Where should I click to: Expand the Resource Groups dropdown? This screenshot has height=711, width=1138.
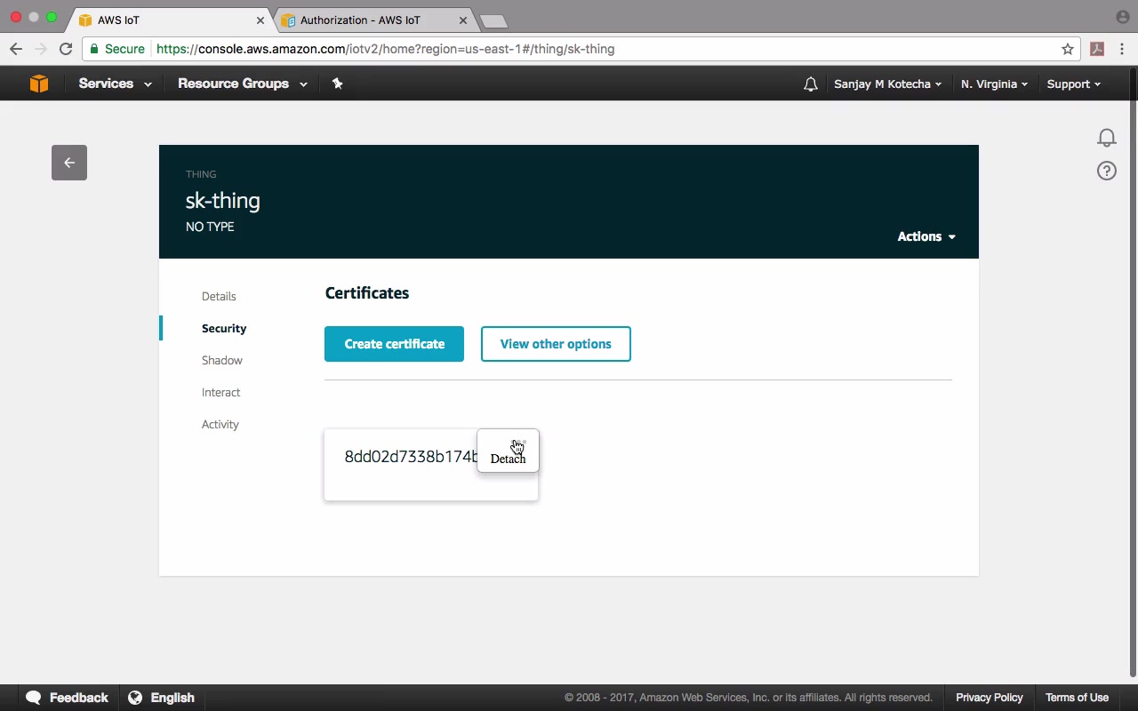[242, 84]
